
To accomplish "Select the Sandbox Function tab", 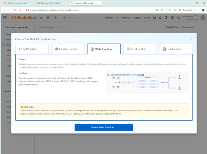I will tap(68, 49).
